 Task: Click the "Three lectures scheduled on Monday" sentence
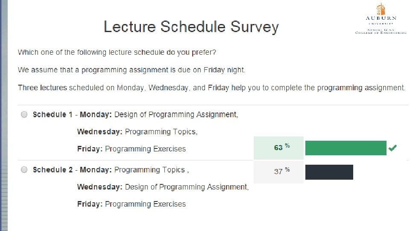[211, 88]
